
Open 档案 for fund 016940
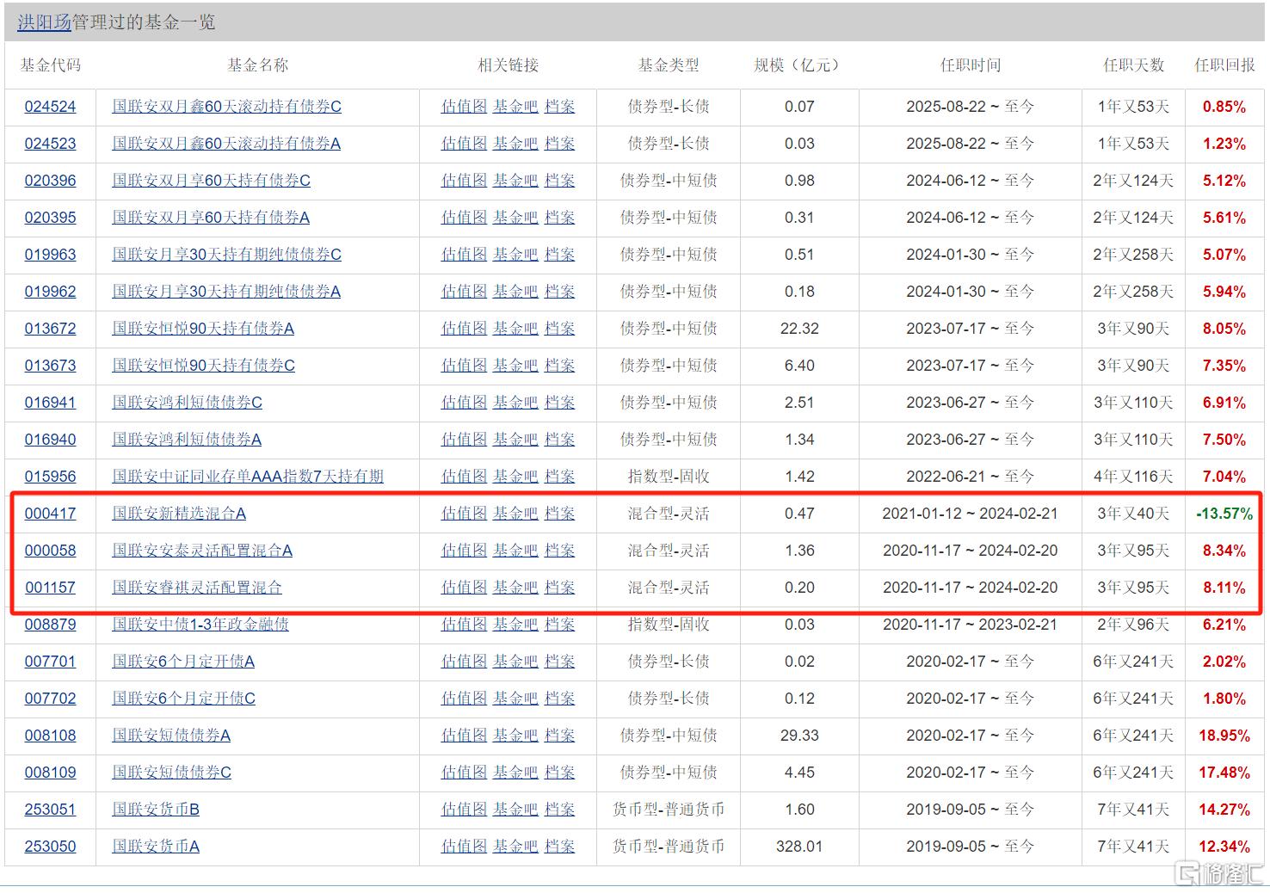coord(559,440)
